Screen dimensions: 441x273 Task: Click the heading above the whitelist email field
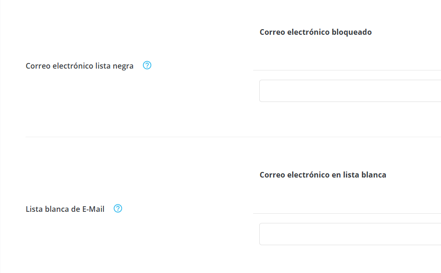click(x=323, y=175)
